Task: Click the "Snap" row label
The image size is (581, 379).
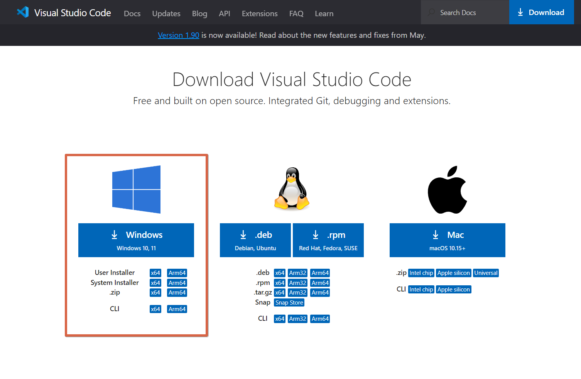Action: pyautogui.click(x=263, y=302)
